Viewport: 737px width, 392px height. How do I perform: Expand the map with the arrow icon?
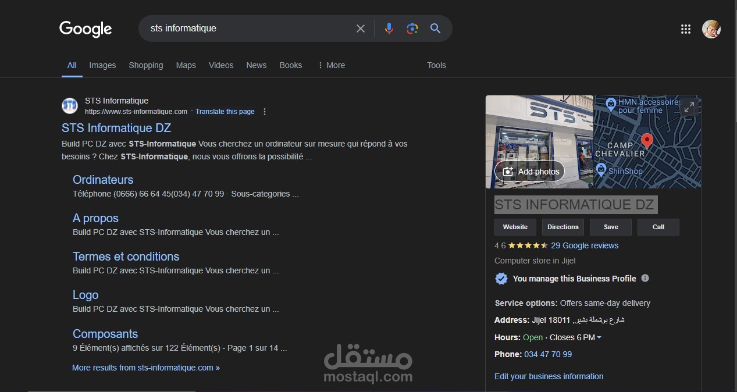(689, 107)
